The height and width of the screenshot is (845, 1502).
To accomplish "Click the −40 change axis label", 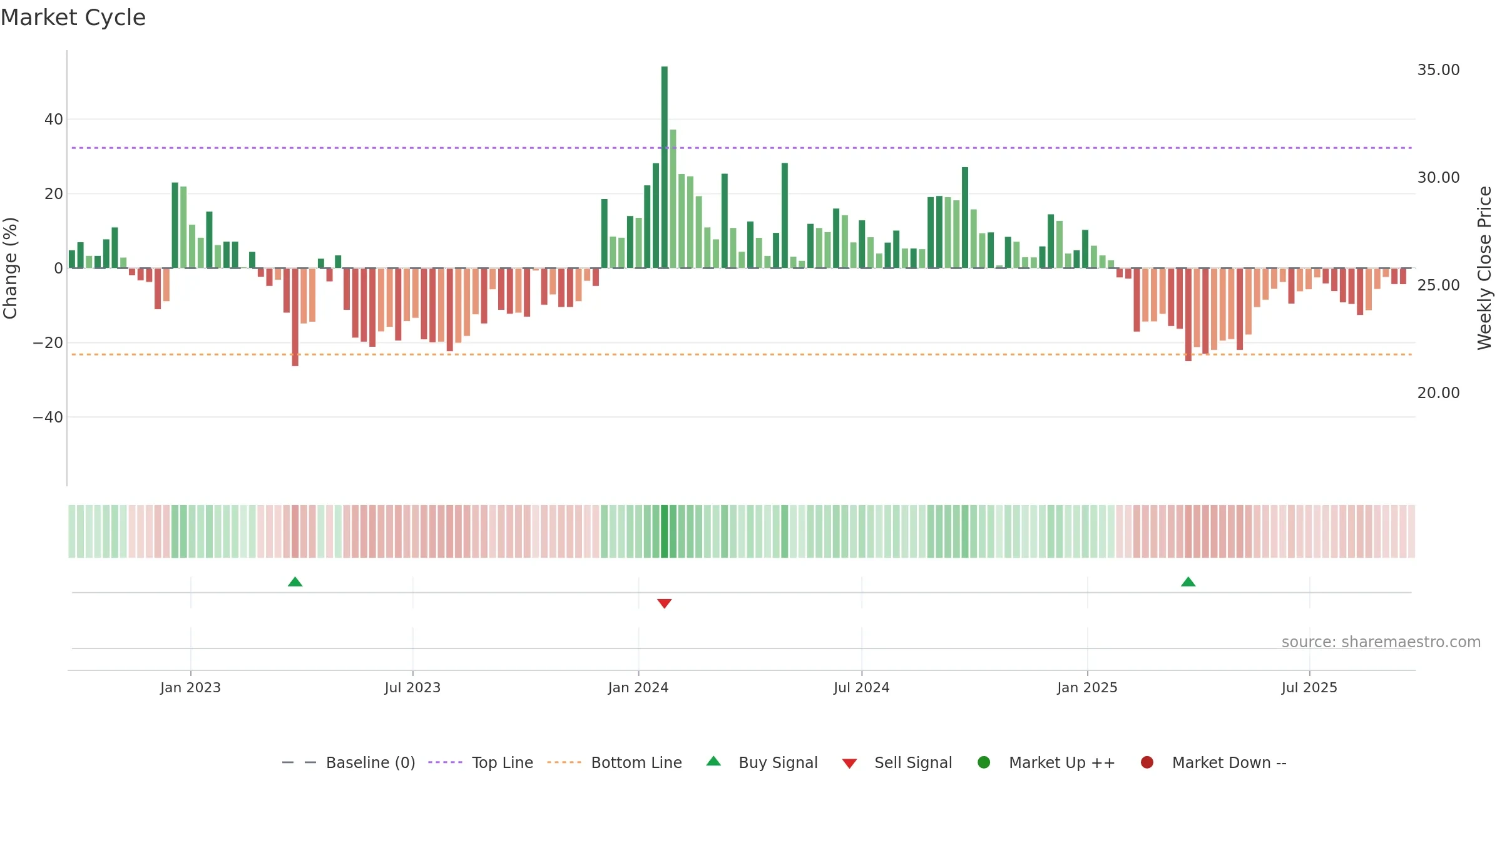I will 48,417.
